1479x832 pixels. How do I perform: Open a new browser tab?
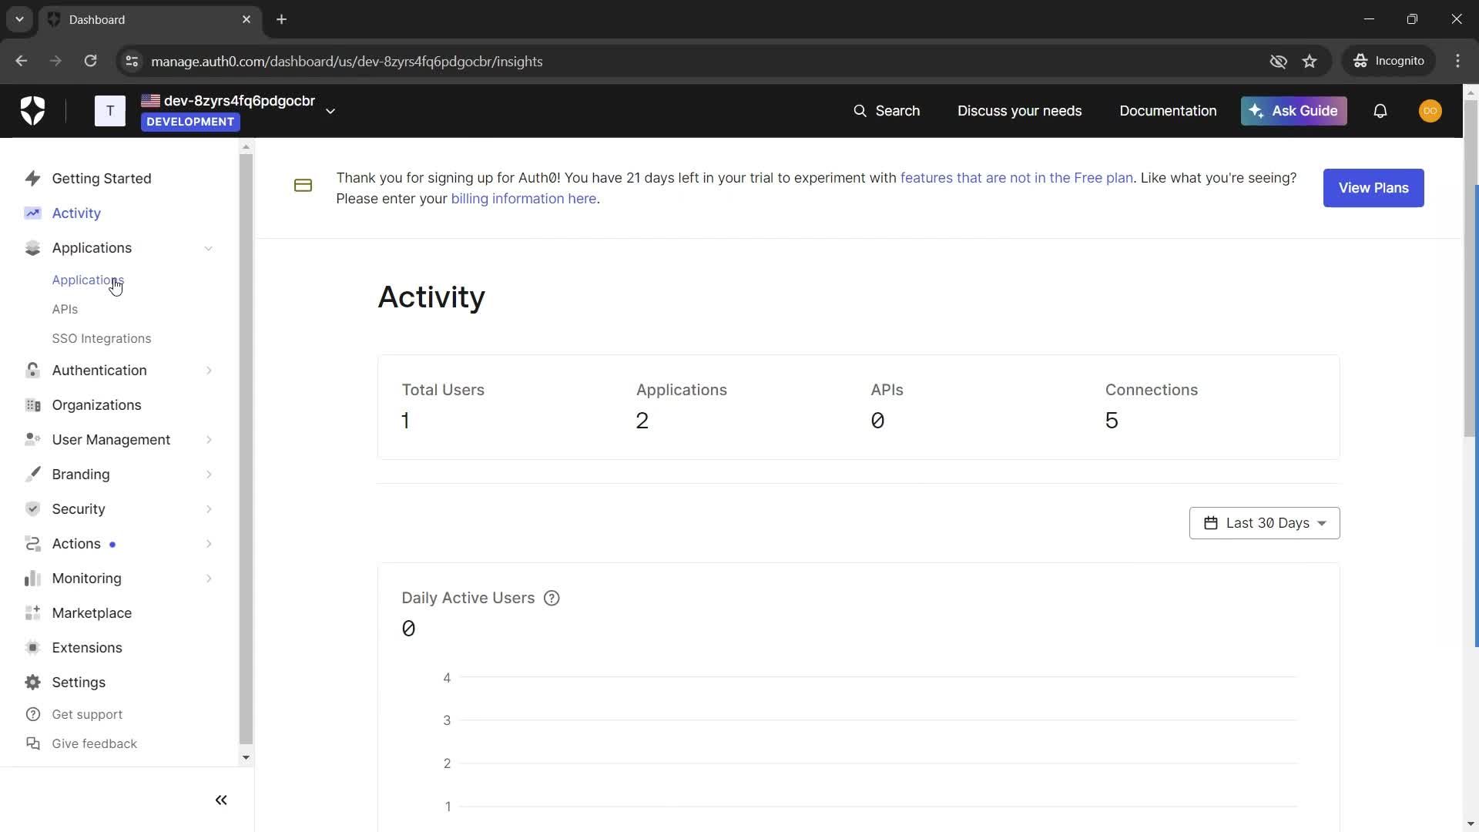282,19
